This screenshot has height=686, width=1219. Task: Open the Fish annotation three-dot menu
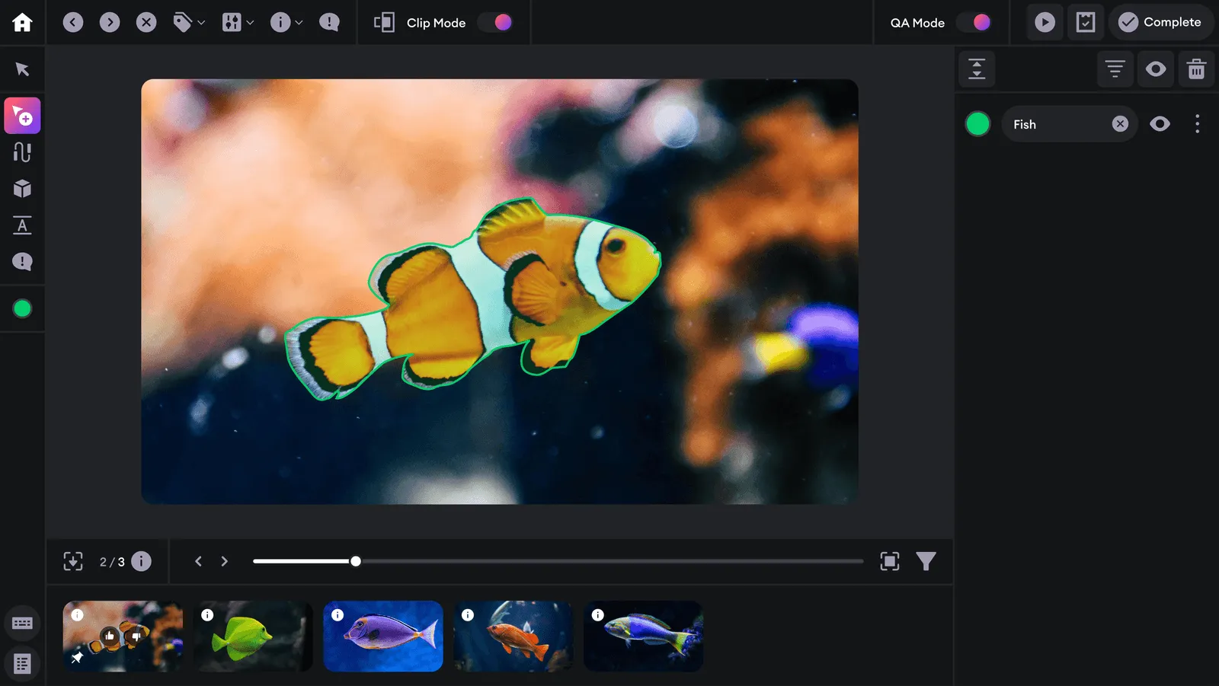pos(1197,124)
